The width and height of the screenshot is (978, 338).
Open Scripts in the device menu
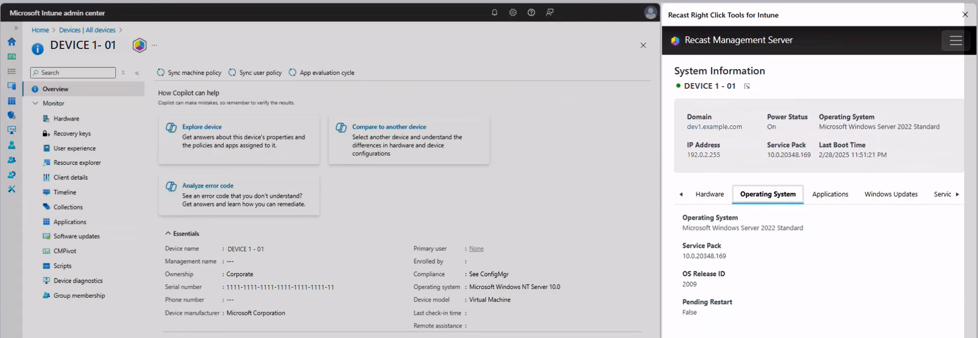pyautogui.click(x=62, y=266)
